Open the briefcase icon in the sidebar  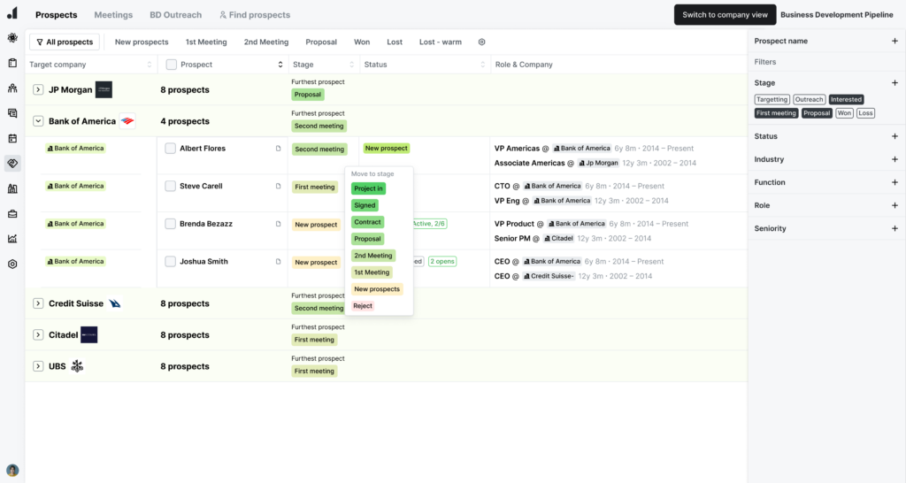point(12,214)
